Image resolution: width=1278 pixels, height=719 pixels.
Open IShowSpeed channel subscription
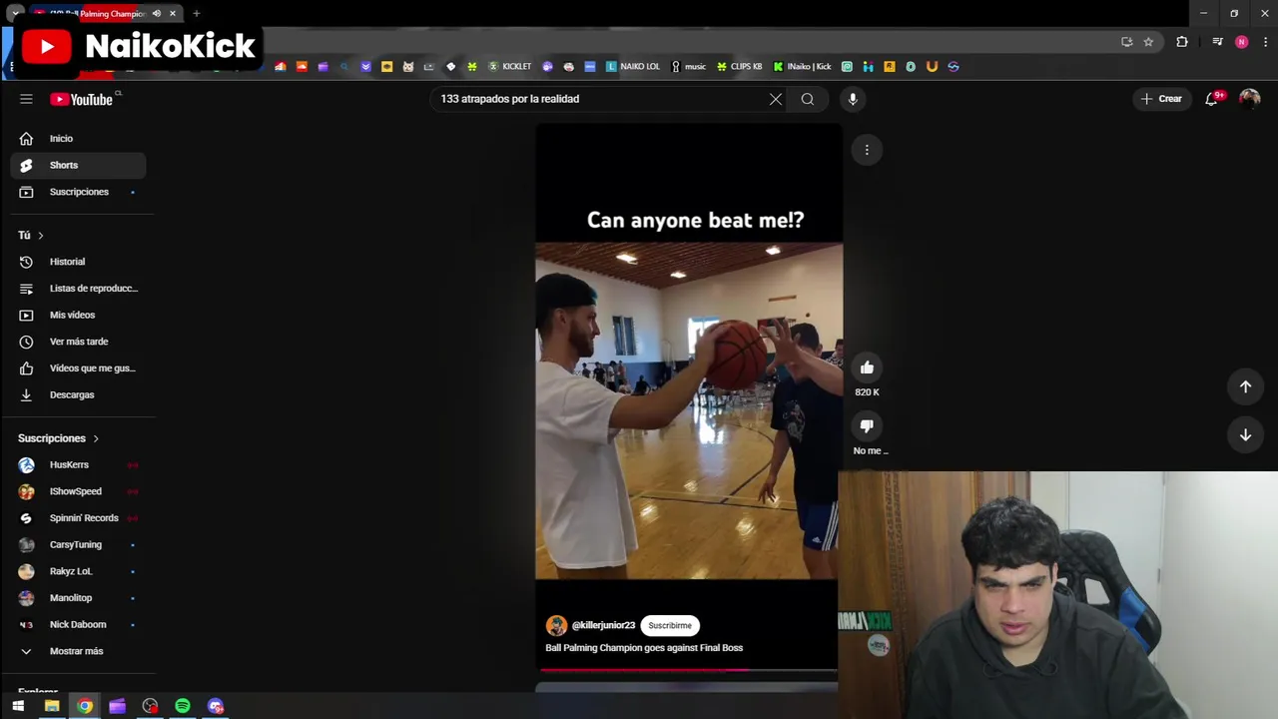78,491
